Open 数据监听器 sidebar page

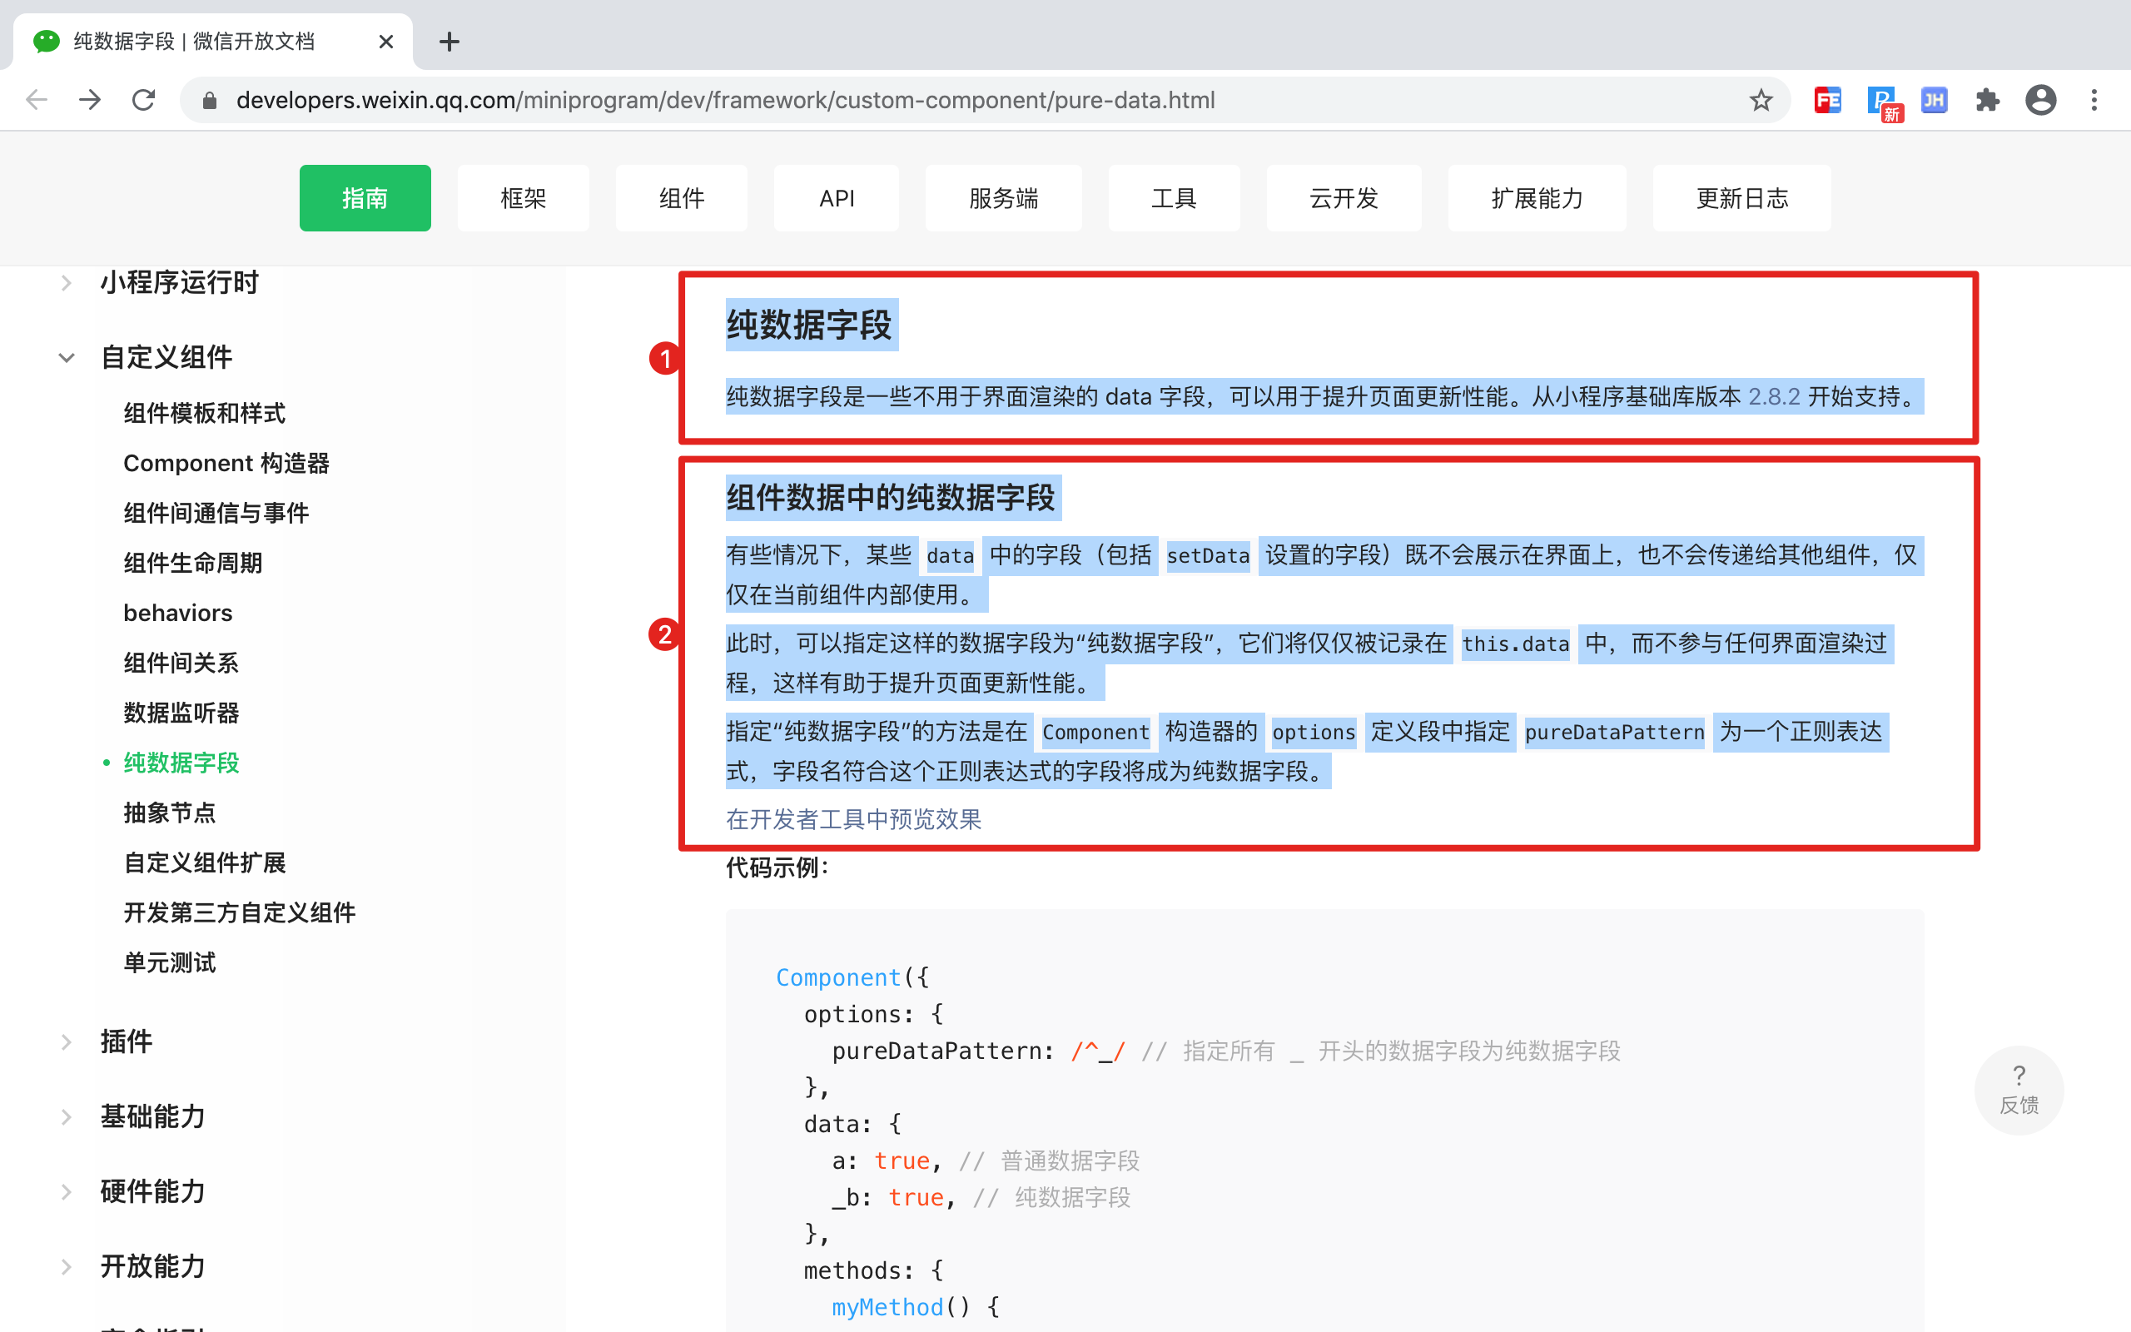pos(181,713)
